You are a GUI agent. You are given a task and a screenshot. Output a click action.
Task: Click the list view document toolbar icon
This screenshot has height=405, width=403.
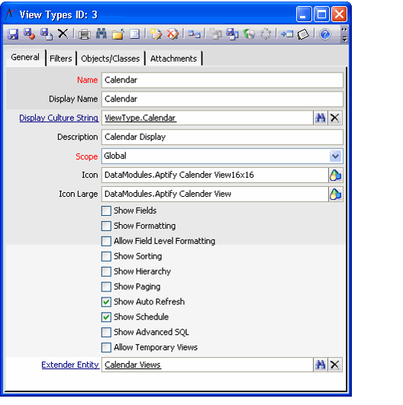pos(134,34)
